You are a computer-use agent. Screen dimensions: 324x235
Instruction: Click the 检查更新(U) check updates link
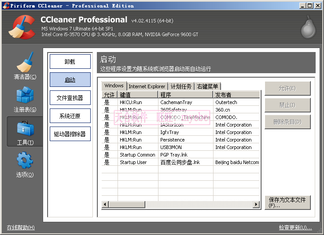point(295,228)
